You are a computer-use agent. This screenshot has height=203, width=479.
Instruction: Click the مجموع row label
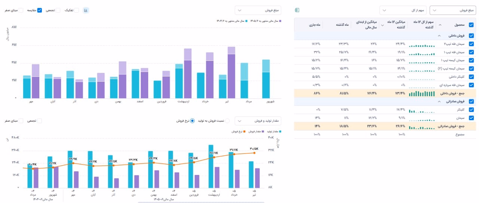460,134
